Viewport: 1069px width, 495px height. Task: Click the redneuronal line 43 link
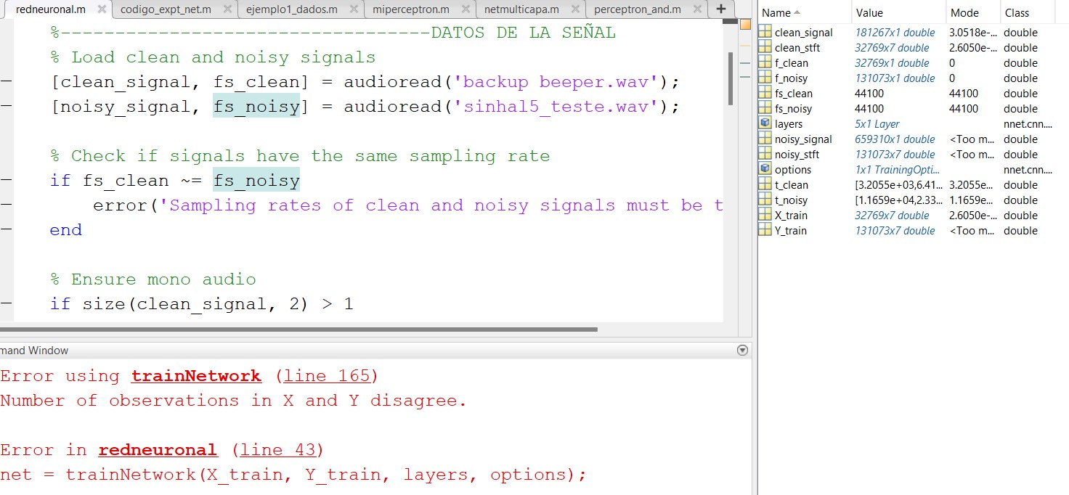click(157, 449)
